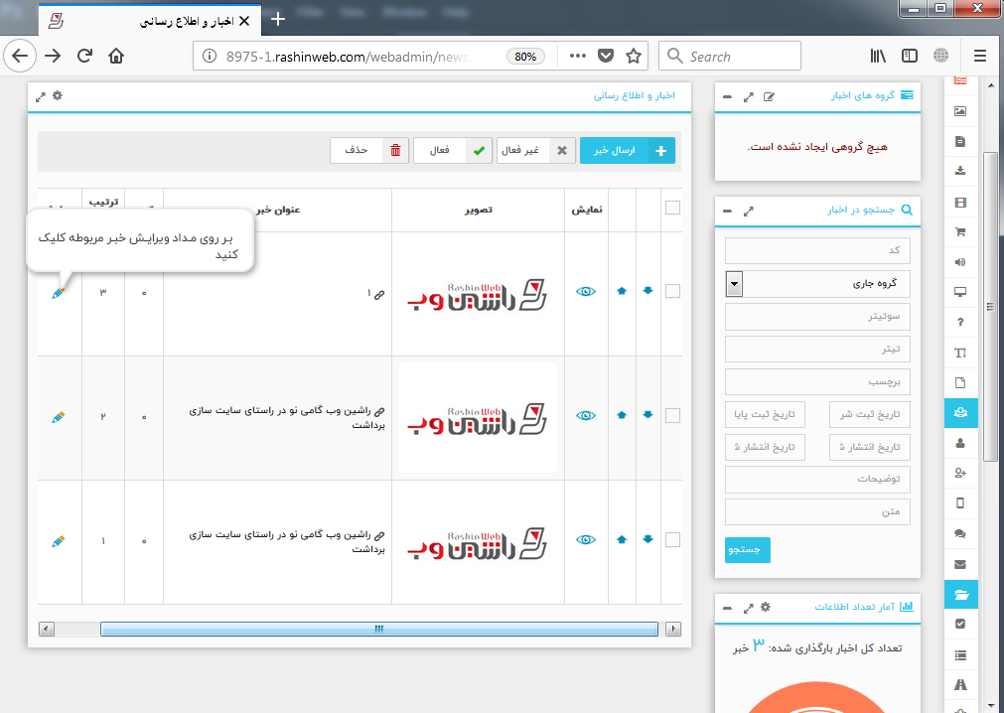This screenshot has width=1004, height=713.
Task: Expand جستجو در اخبار panel to fullscreen
Action: click(x=749, y=212)
